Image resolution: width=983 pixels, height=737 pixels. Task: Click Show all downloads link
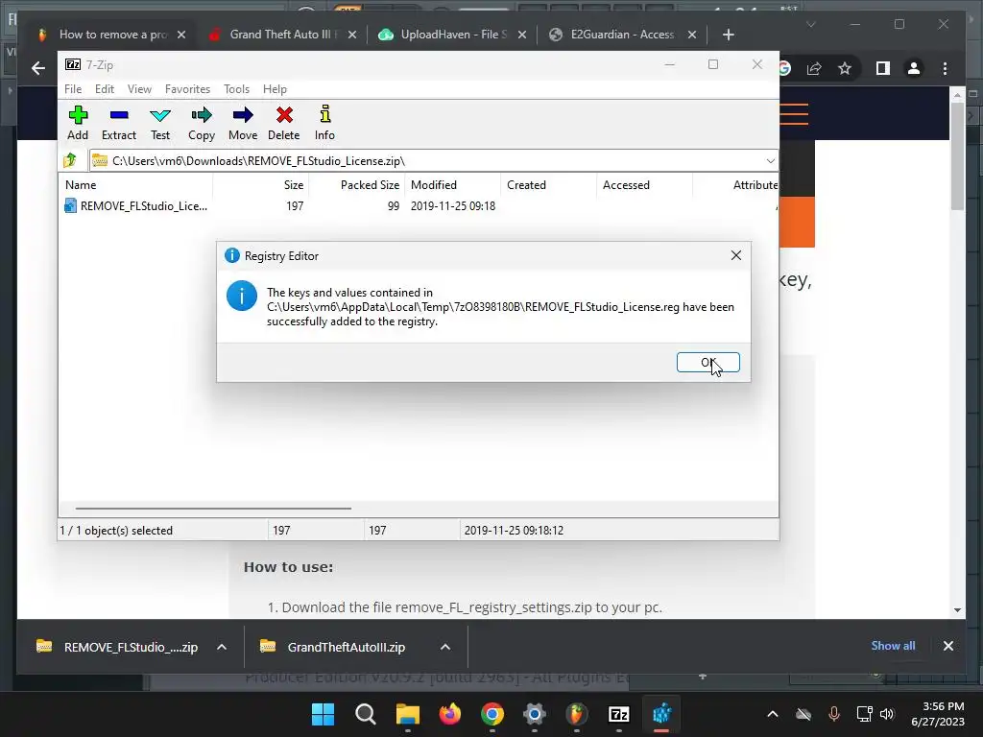pyautogui.click(x=893, y=646)
